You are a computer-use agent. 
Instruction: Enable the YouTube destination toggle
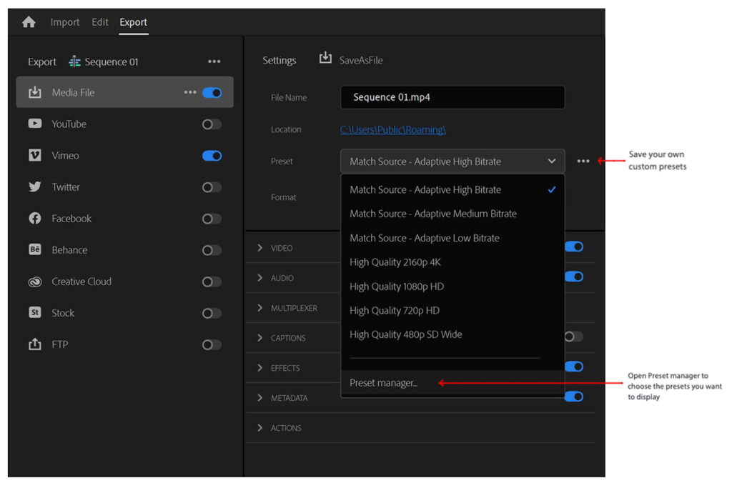tap(212, 124)
